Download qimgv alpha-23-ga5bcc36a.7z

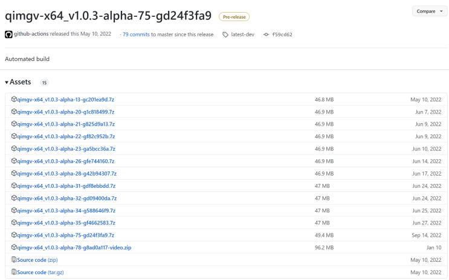(66, 148)
